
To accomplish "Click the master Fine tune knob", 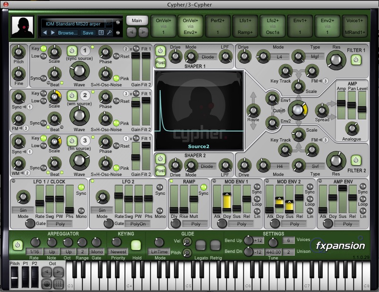I will [x=18, y=74].
